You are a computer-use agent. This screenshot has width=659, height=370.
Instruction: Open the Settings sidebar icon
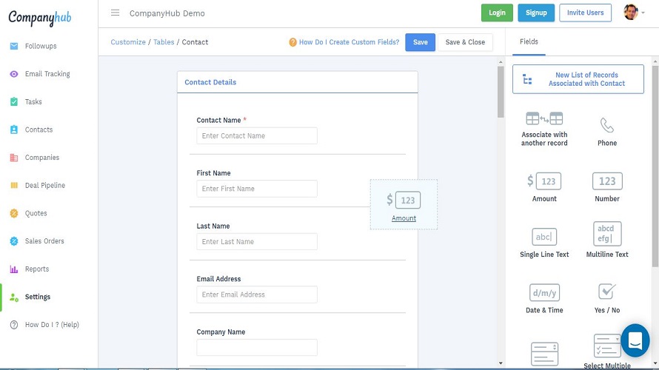pyautogui.click(x=14, y=297)
